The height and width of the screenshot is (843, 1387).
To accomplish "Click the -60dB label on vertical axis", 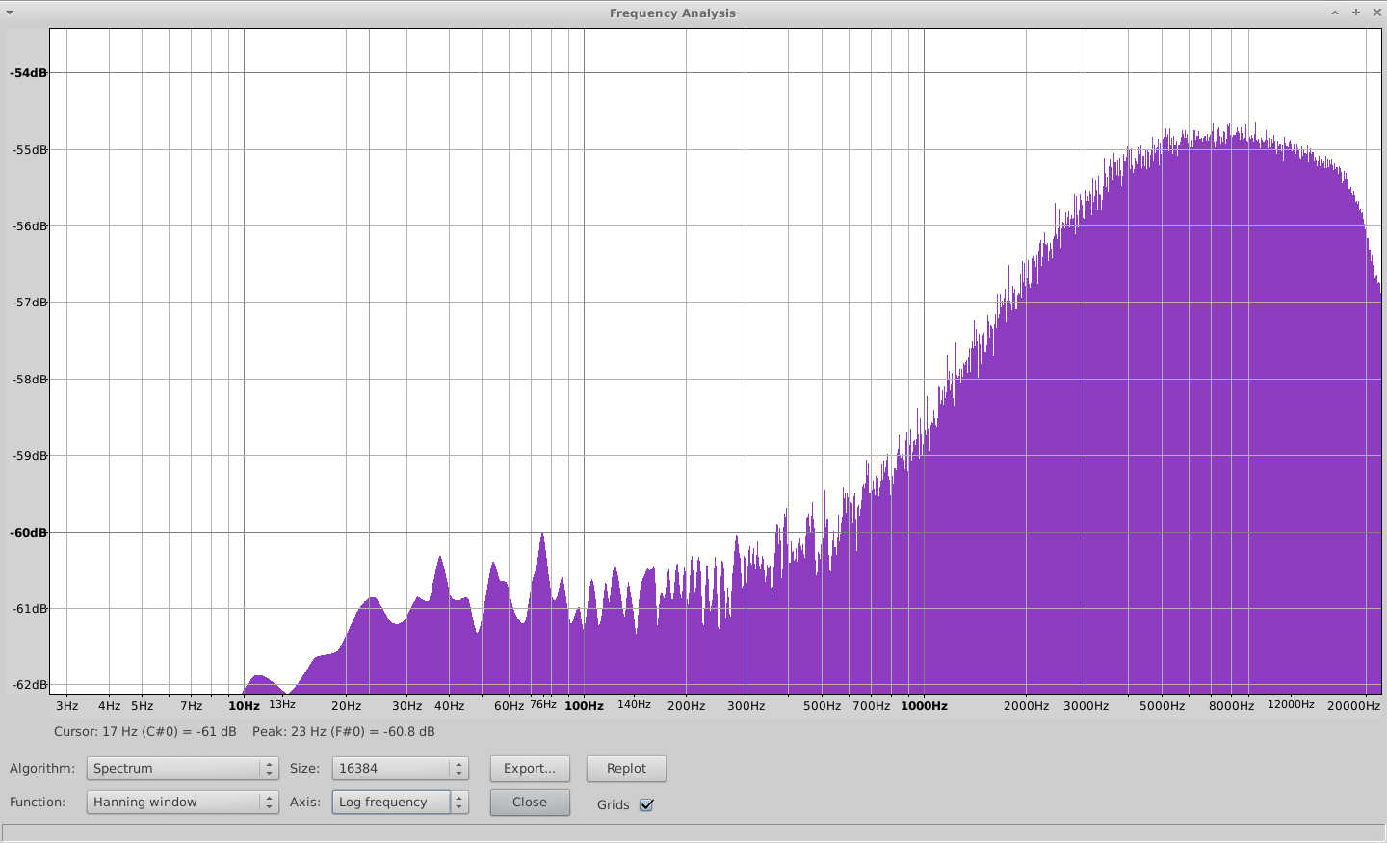I will pyautogui.click(x=29, y=532).
